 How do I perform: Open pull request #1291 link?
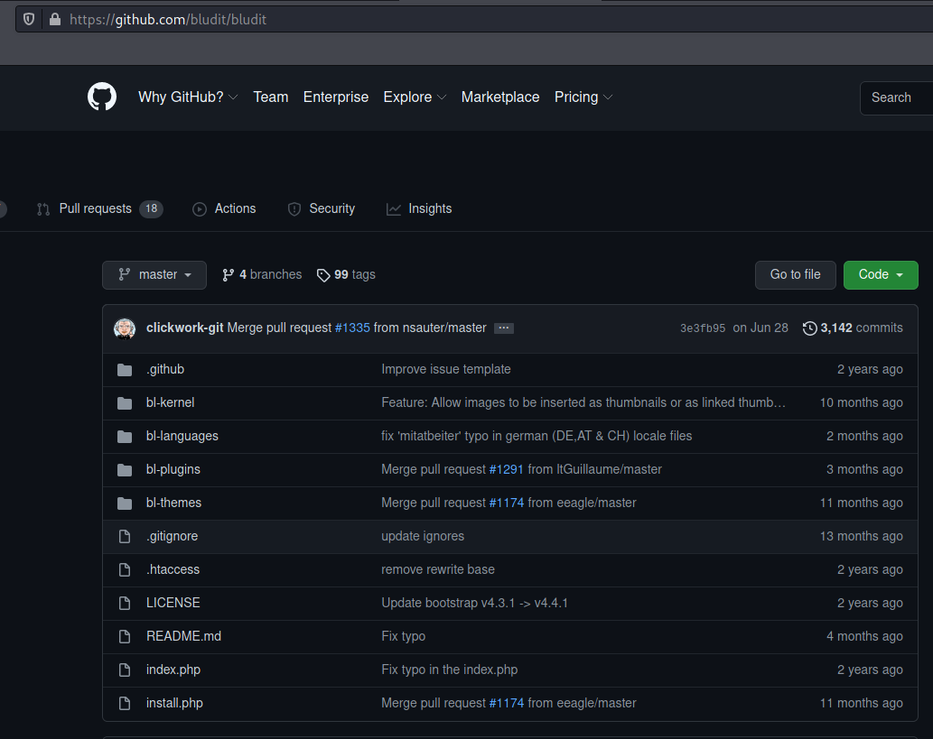coord(506,469)
